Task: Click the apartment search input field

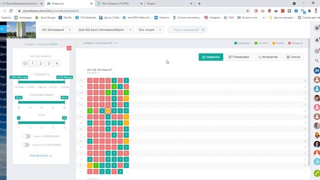Action: tap(187, 30)
